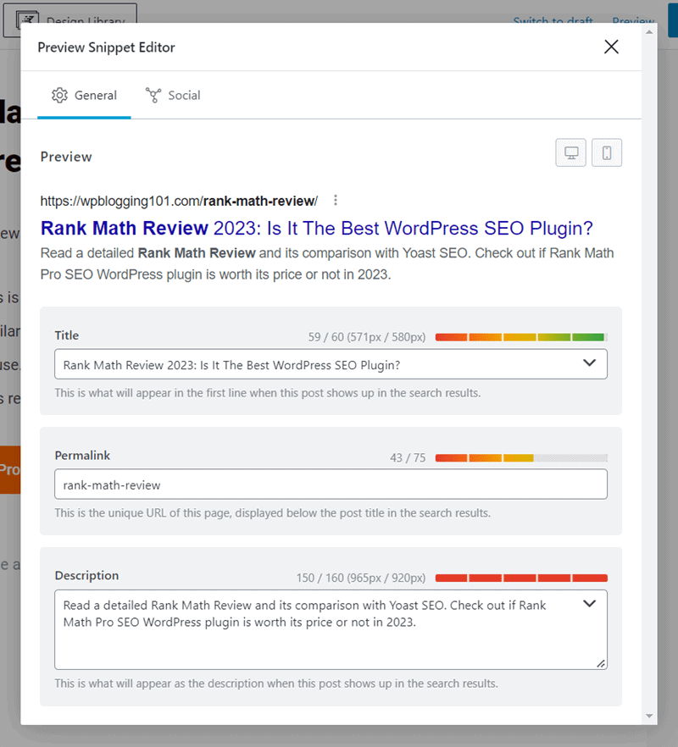Screen dimensions: 678x747
Task: Expand the Description variables dropdown arrow
Action: pyautogui.click(x=589, y=604)
